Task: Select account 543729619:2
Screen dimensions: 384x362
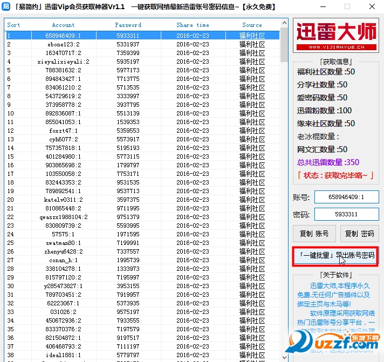Action: click(63, 96)
